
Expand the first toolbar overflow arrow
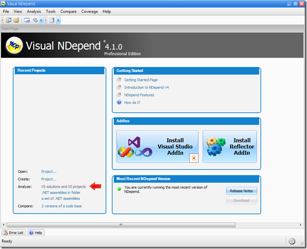point(41,20)
